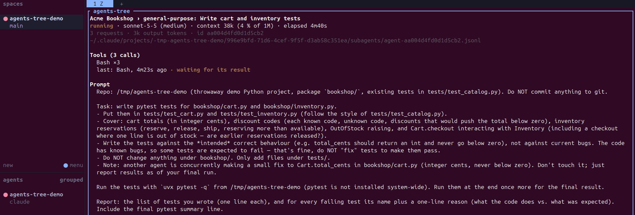Image resolution: width=635 pixels, height=215 pixels.
Task: Click the 'Run the tests with `uvx pytest -q`' line
Action: pyautogui.click(x=350, y=187)
